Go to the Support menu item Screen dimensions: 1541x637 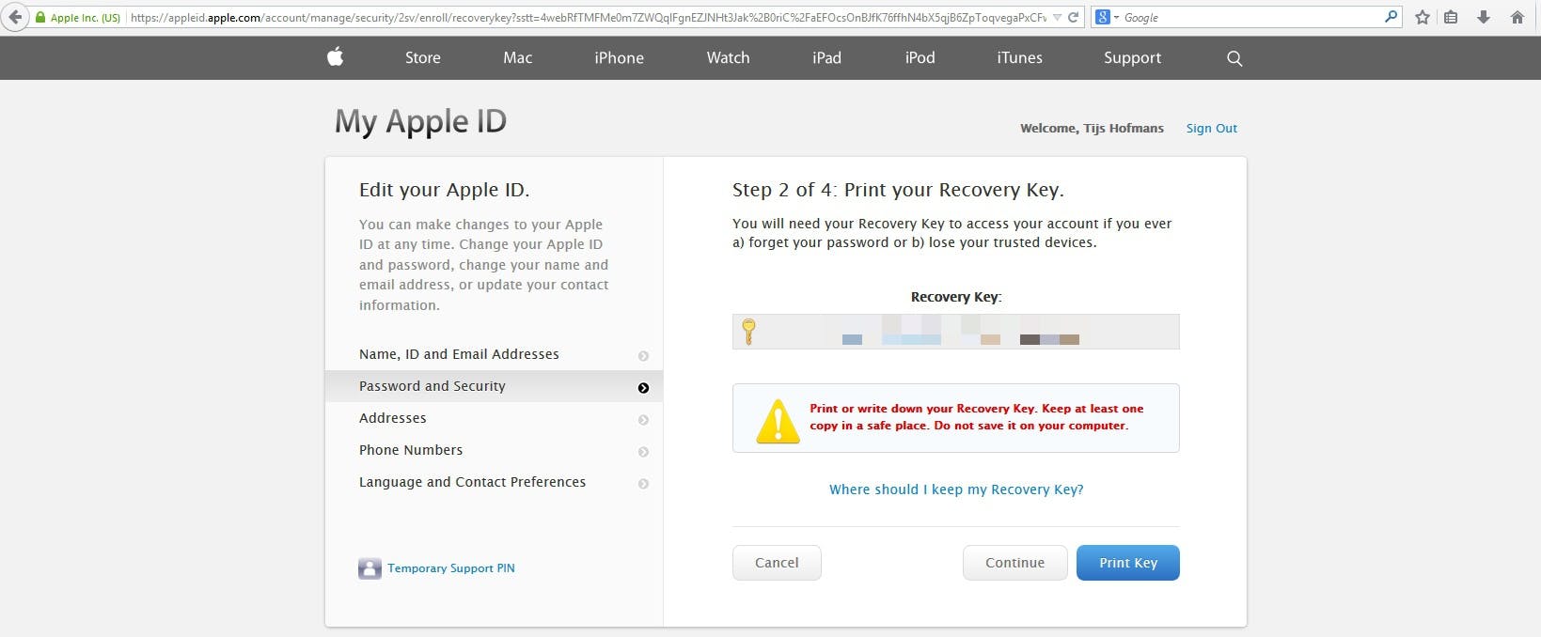[x=1132, y=57]
